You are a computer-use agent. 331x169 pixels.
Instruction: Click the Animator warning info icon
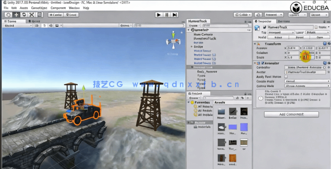pos(261,98)
